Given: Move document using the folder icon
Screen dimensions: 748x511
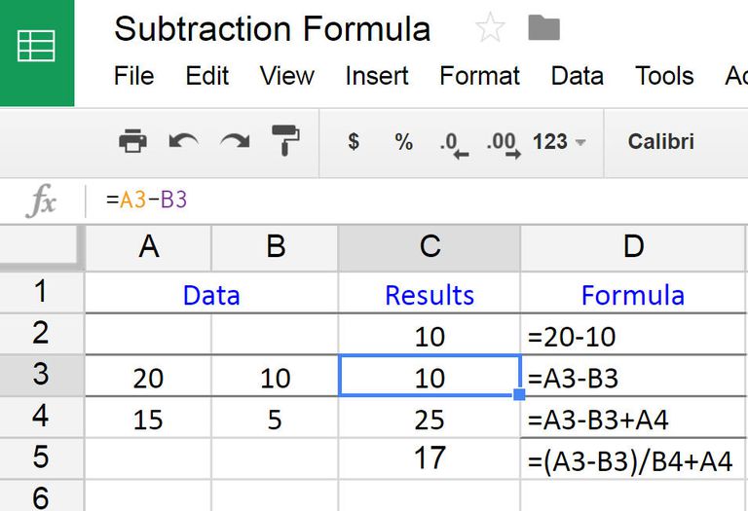Looking at the screenshot, I should pyautogui.click(x=543, y=27).
